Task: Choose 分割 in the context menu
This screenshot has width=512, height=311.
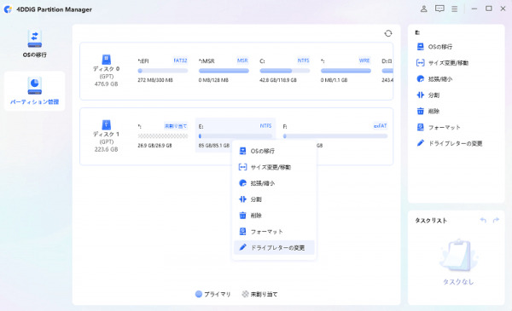Action: point(274,199)
